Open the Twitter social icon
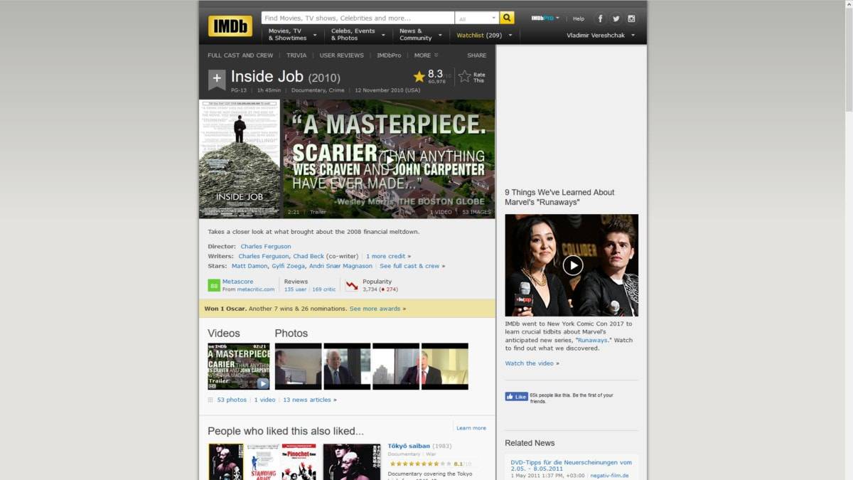The image size is (853, 480). 616,18
